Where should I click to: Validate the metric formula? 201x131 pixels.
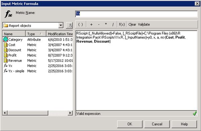(144, 24)
